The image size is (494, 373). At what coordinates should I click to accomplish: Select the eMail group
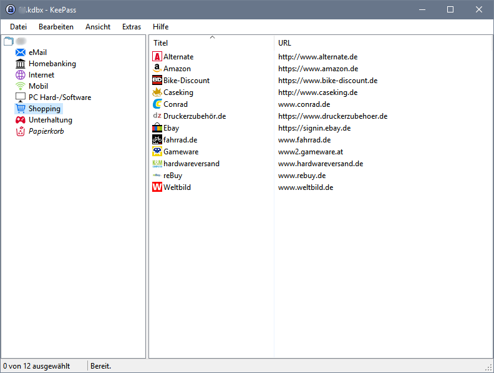click(38, 52)
